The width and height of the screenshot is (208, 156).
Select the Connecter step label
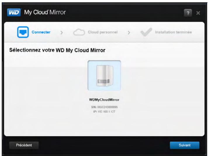tap(41, 32)
